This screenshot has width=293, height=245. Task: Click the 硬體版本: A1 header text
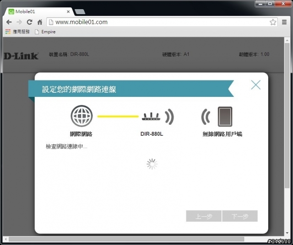176,54
